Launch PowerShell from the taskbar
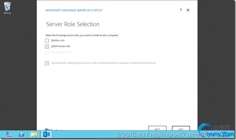The width and height of the screenshot is (236, 140). point(22,134)
